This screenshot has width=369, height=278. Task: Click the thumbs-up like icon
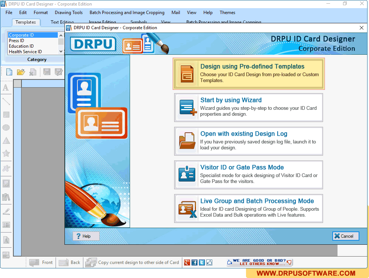pos(209,262)
